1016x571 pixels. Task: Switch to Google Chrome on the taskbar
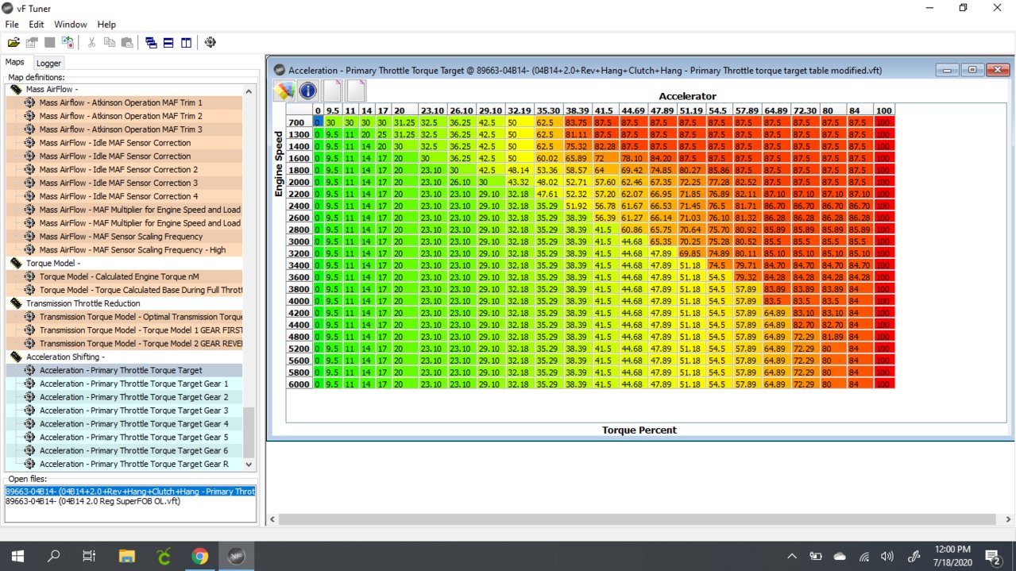pyautogui.click(x=199, y=556)
